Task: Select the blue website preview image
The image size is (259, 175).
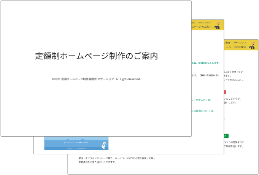Action: [x=76, y=143]
